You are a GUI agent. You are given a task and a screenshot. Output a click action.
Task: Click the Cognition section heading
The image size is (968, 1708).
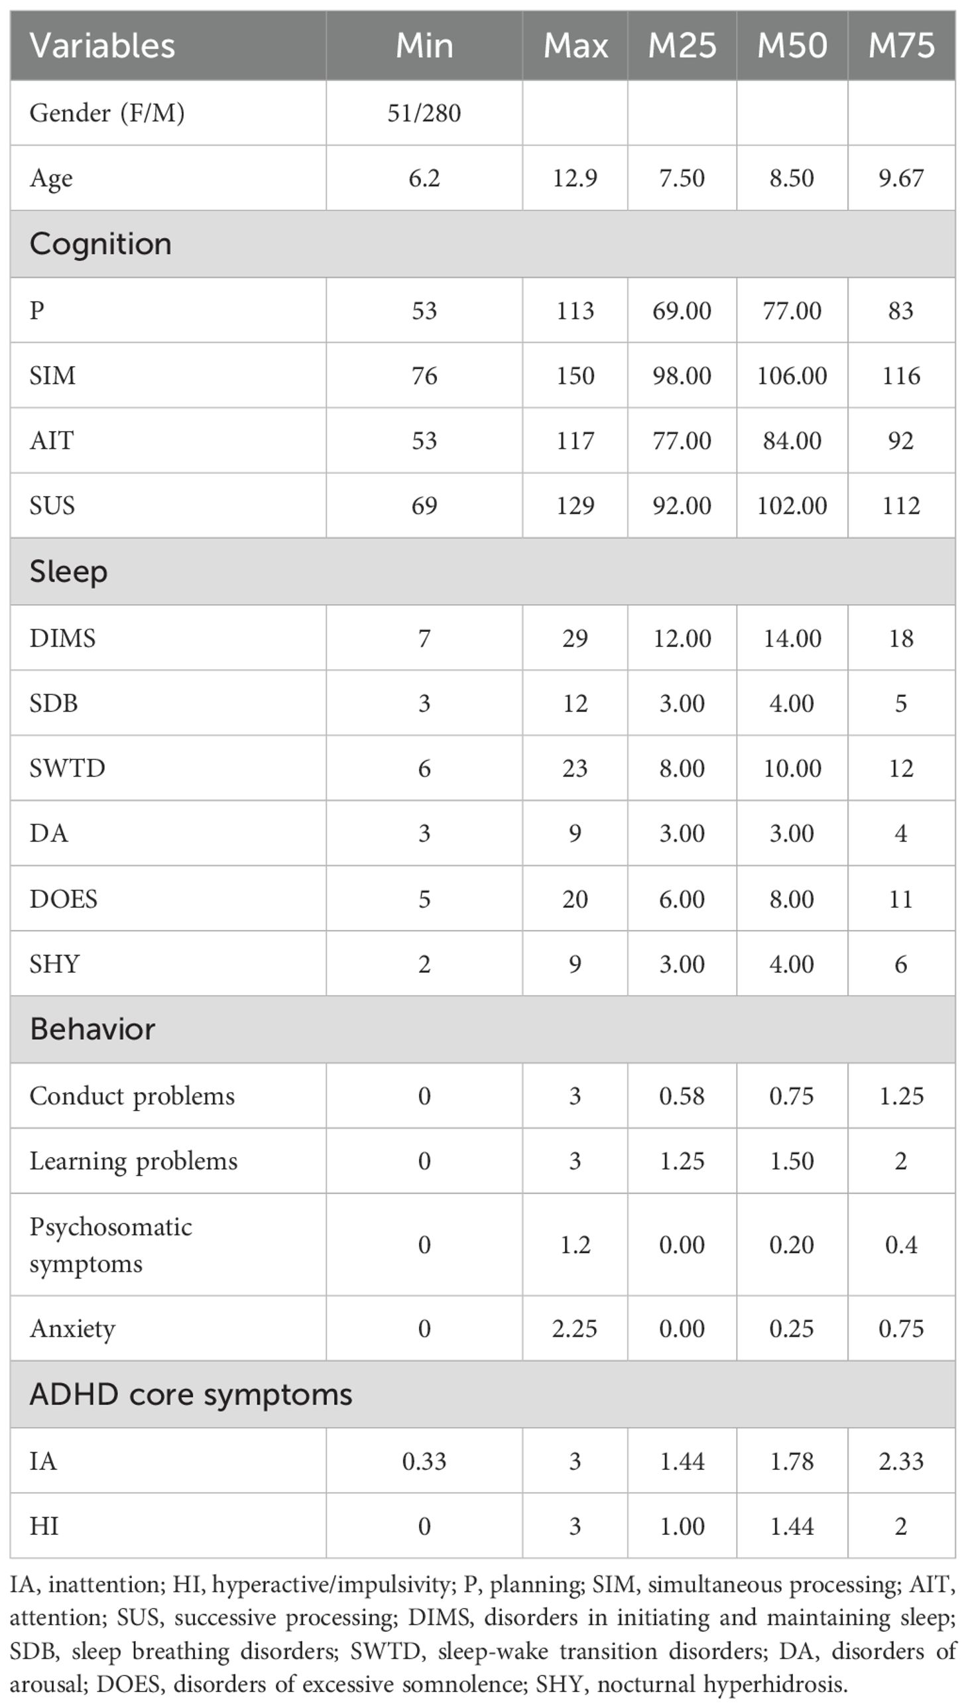100,243
